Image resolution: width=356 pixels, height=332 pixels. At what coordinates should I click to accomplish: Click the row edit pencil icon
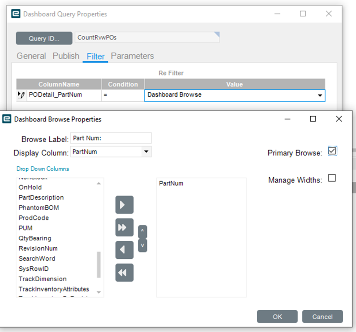click(x=22, y=95)
